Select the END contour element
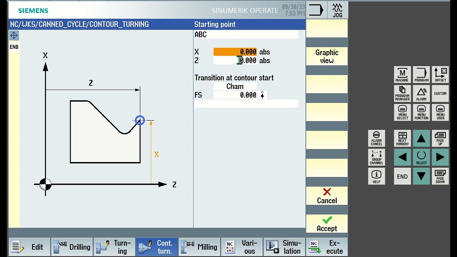Viewport: 457px width, 257px height. click(x=14, y=47)
